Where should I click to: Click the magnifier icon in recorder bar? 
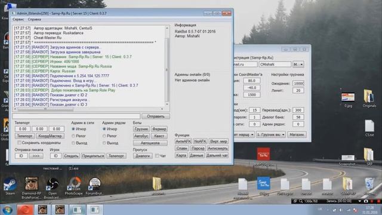[301, 201]
